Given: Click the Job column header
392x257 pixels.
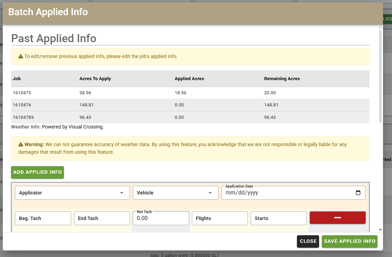Looking at the screenshot, I should click(17, 79).
